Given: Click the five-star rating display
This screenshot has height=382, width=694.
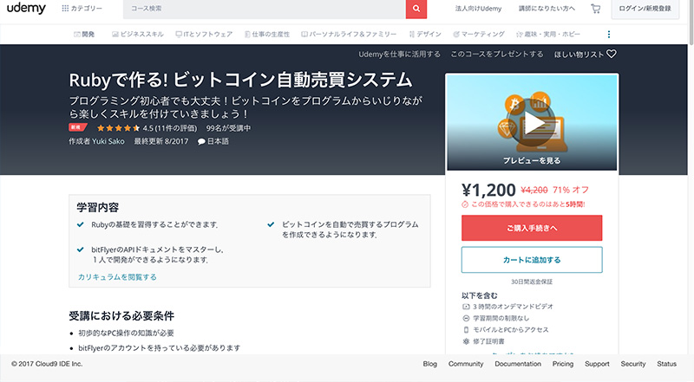Looking at the screenshot, I should pyautogui.click(x=118, y=128).
